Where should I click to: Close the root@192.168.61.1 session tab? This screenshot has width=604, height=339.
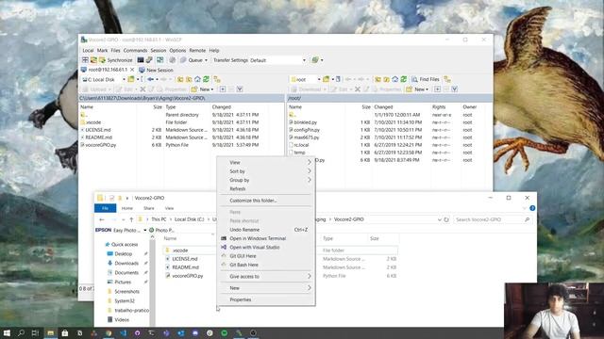tap(132, 70)
